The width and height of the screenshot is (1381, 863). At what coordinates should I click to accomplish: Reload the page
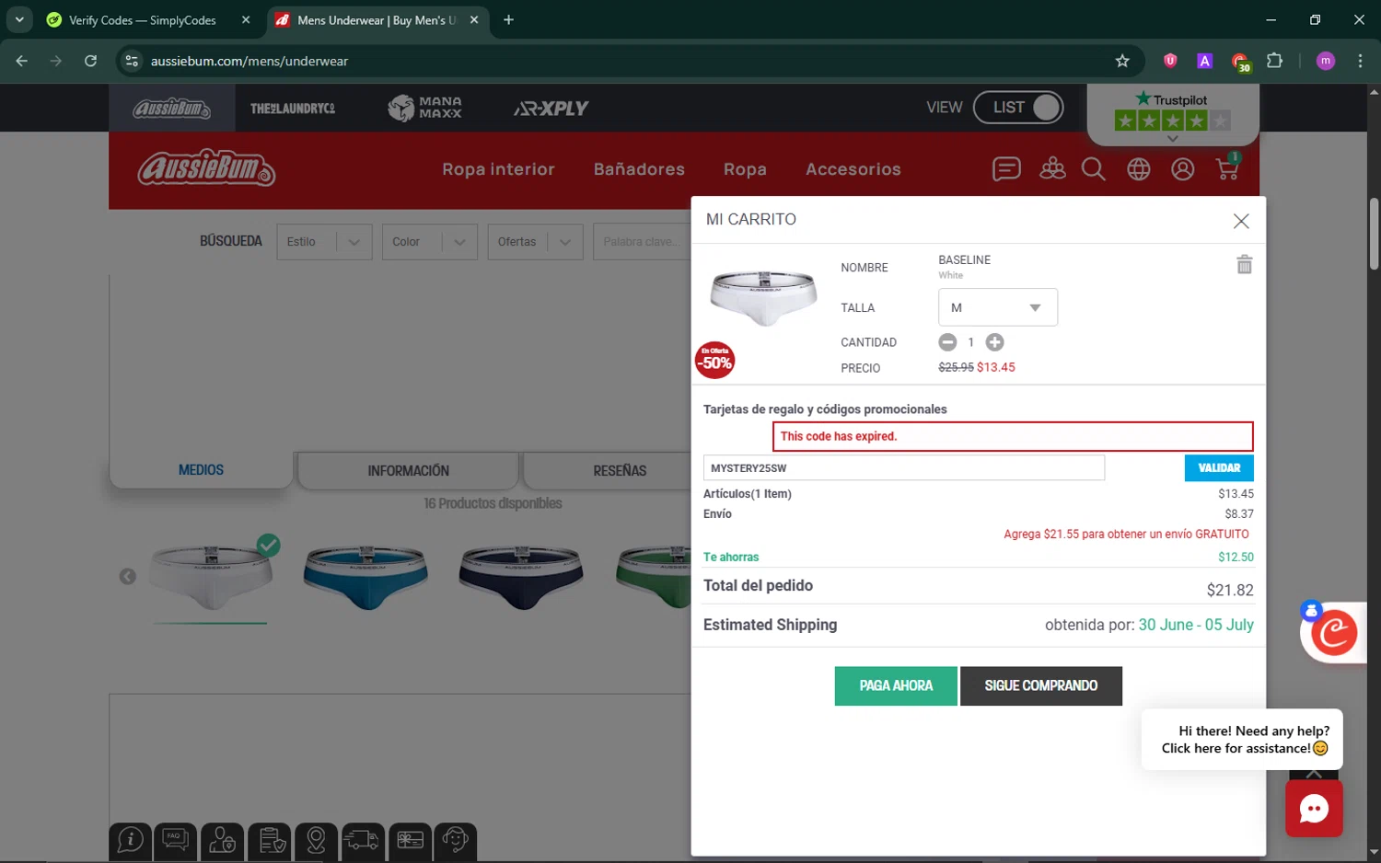(90, 61)
